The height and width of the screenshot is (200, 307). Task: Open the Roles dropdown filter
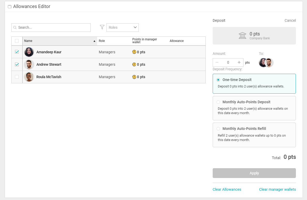tap(122, 27)
